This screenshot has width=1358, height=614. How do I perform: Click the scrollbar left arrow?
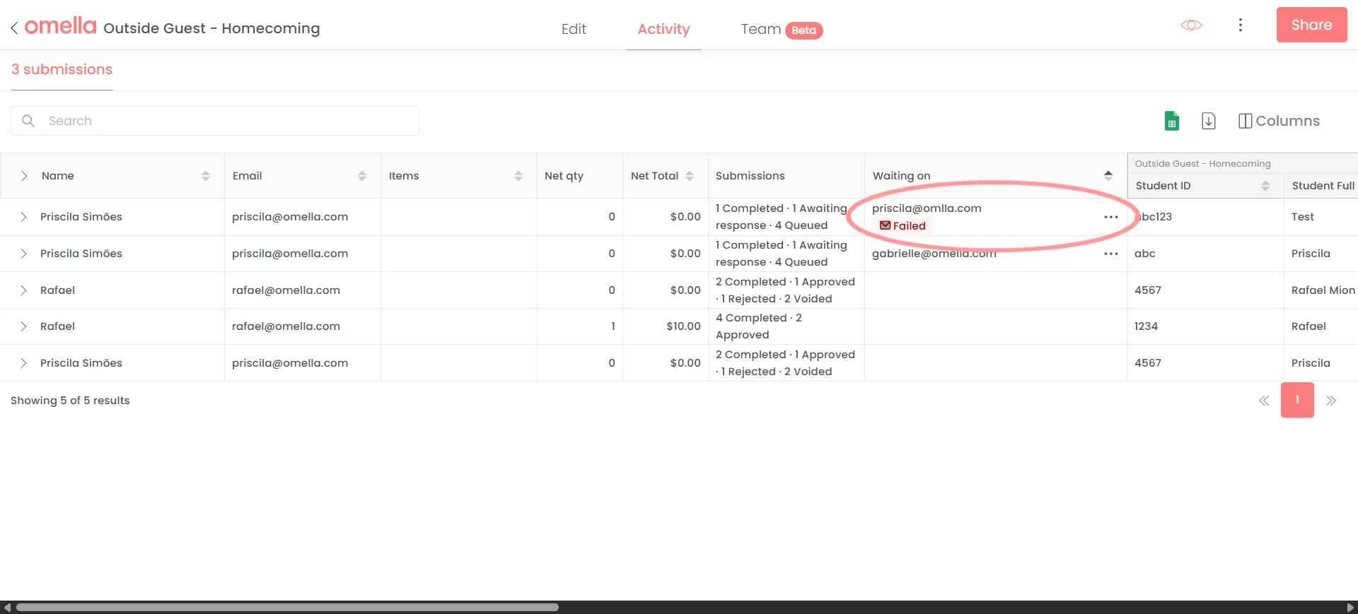pyautogui.click(x=7, y=607)
